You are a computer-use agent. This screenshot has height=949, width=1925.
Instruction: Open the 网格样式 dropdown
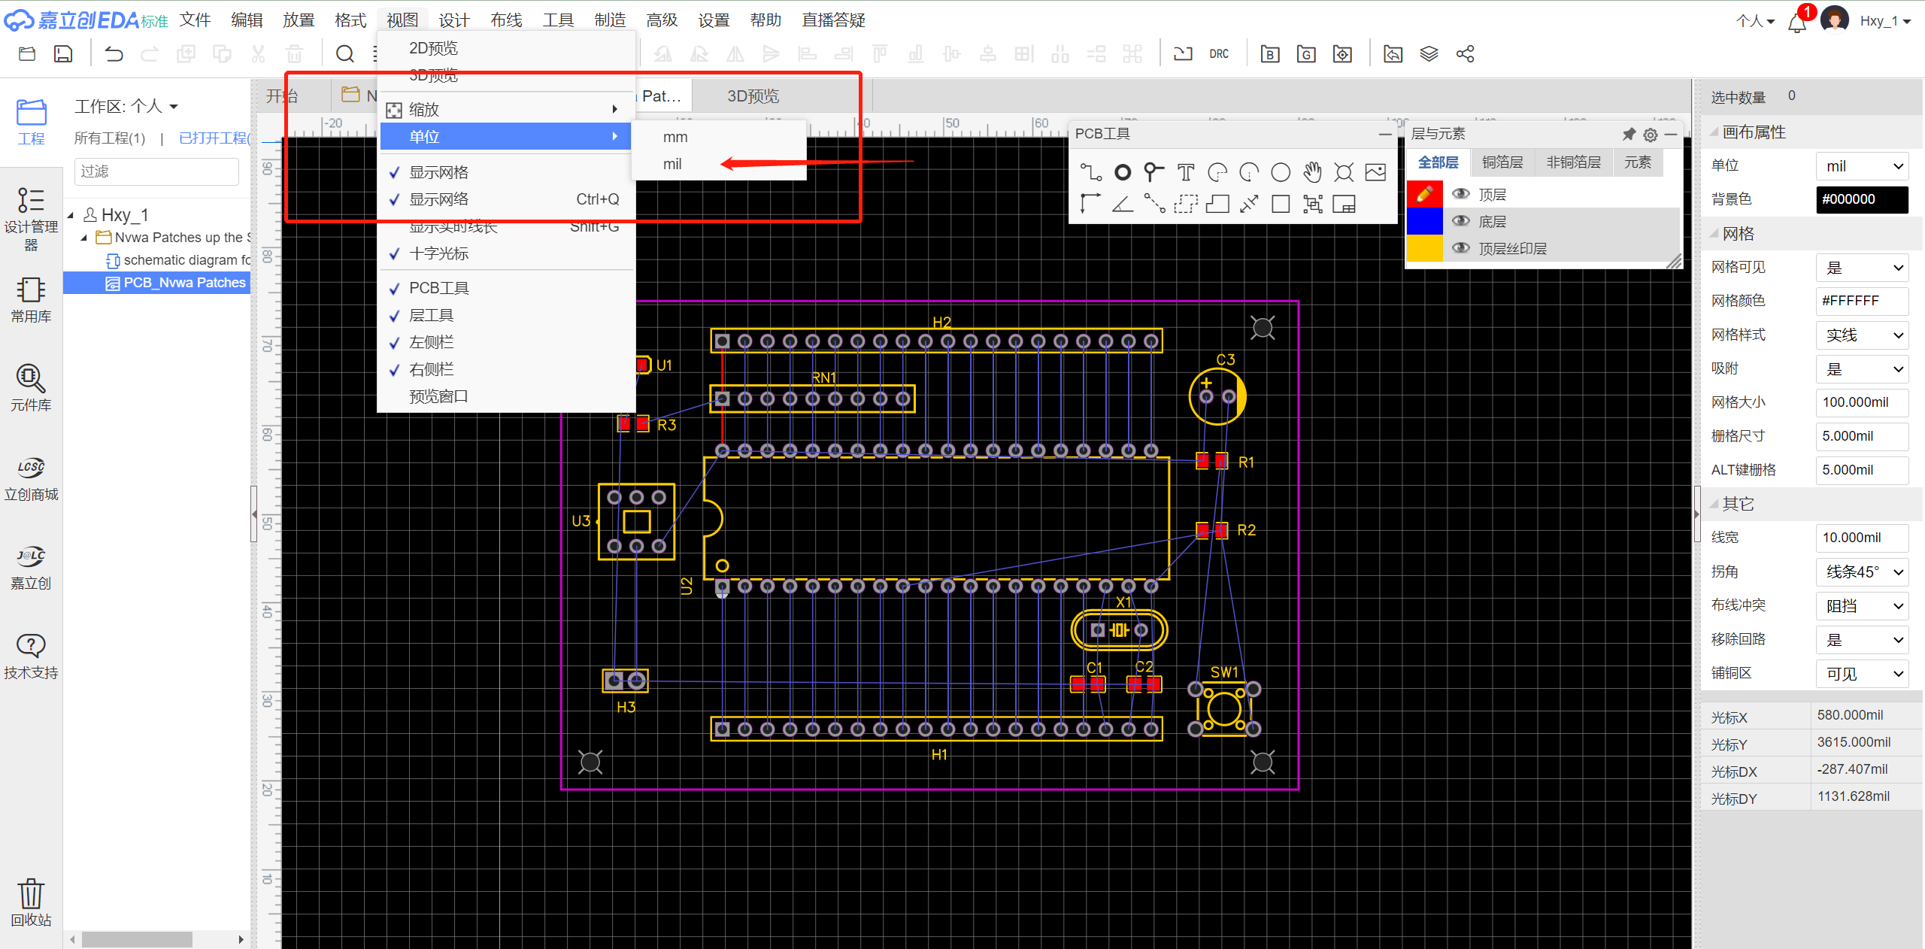click(1862, 335)
